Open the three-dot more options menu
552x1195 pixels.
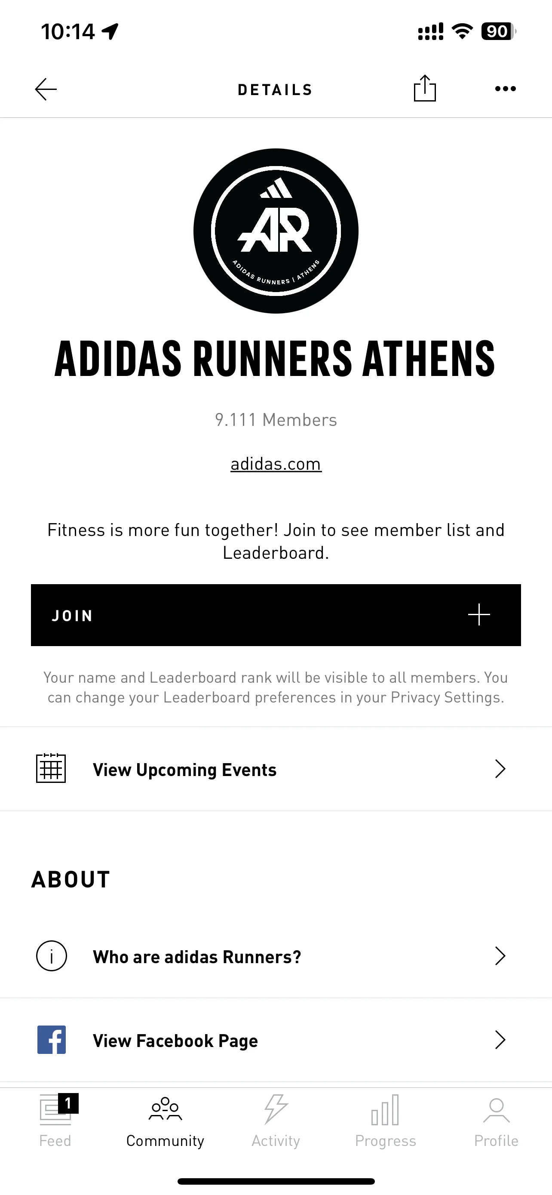click(505, 89)
